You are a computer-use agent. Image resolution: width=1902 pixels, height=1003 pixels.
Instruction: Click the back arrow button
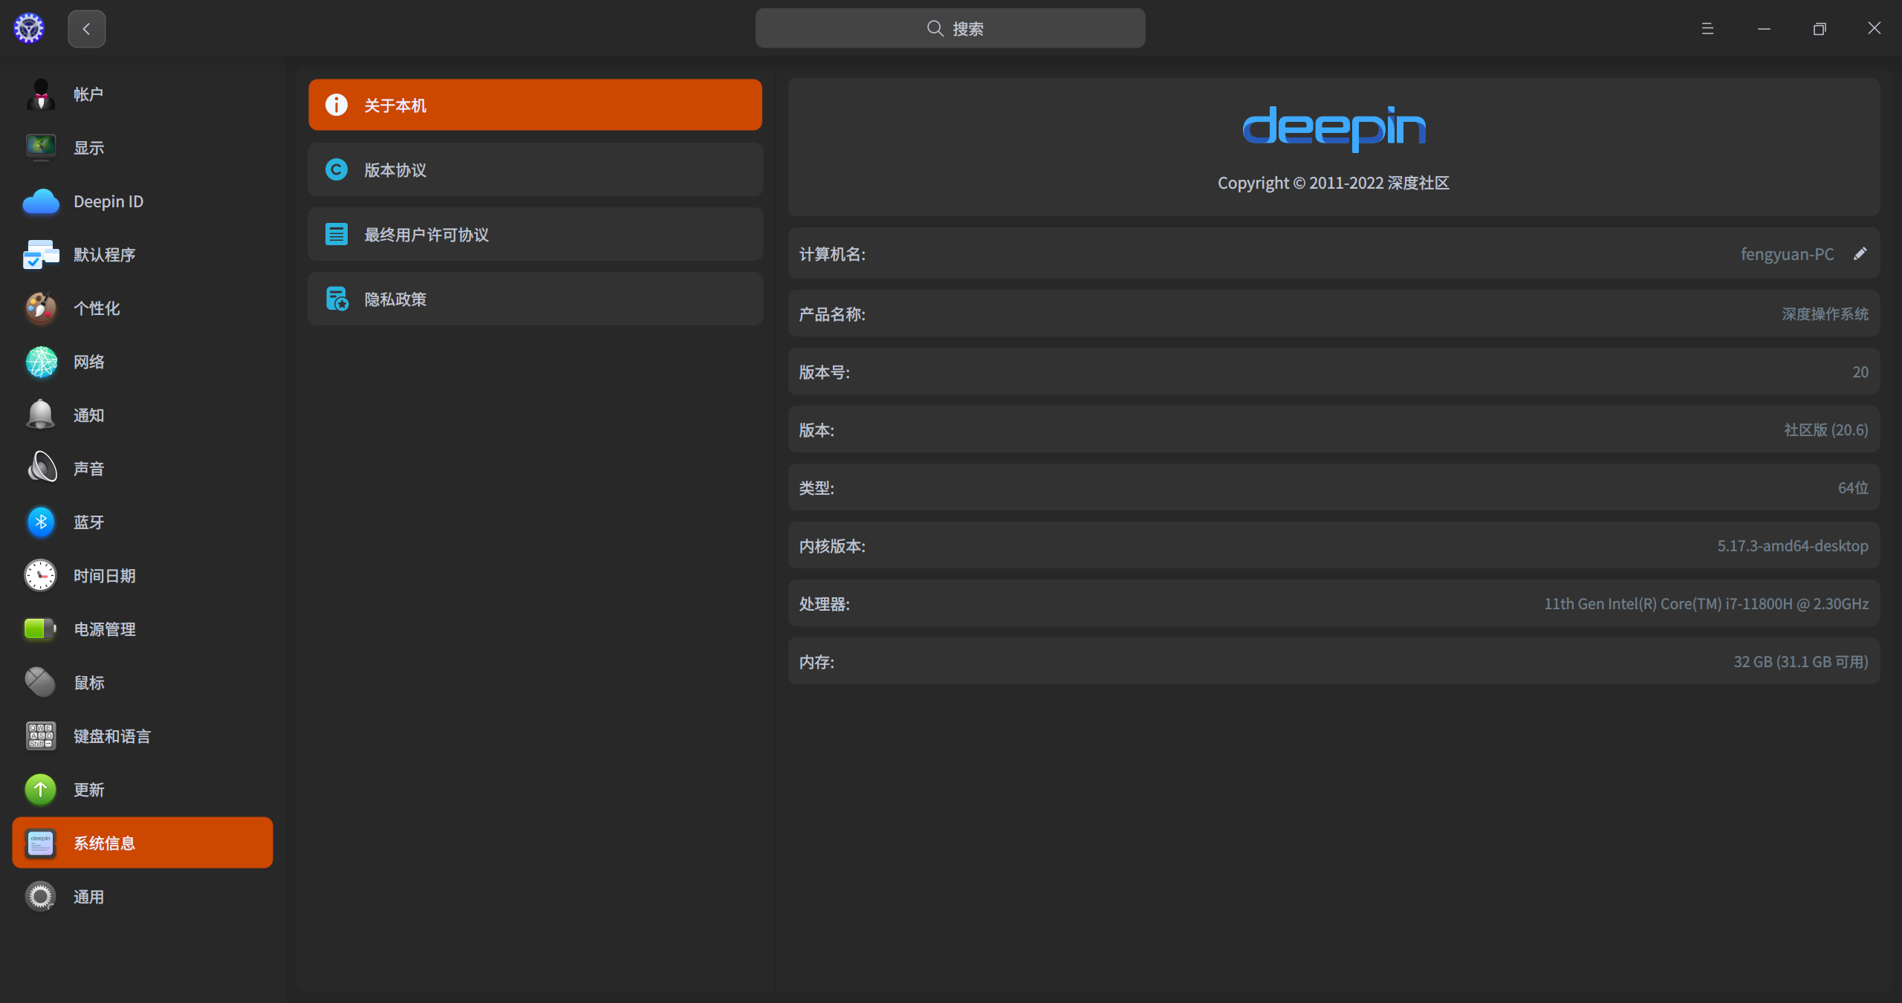(86, 29)
